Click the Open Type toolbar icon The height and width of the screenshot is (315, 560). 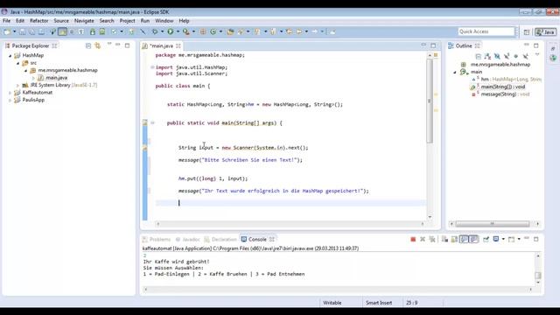(x=230, y=31)
